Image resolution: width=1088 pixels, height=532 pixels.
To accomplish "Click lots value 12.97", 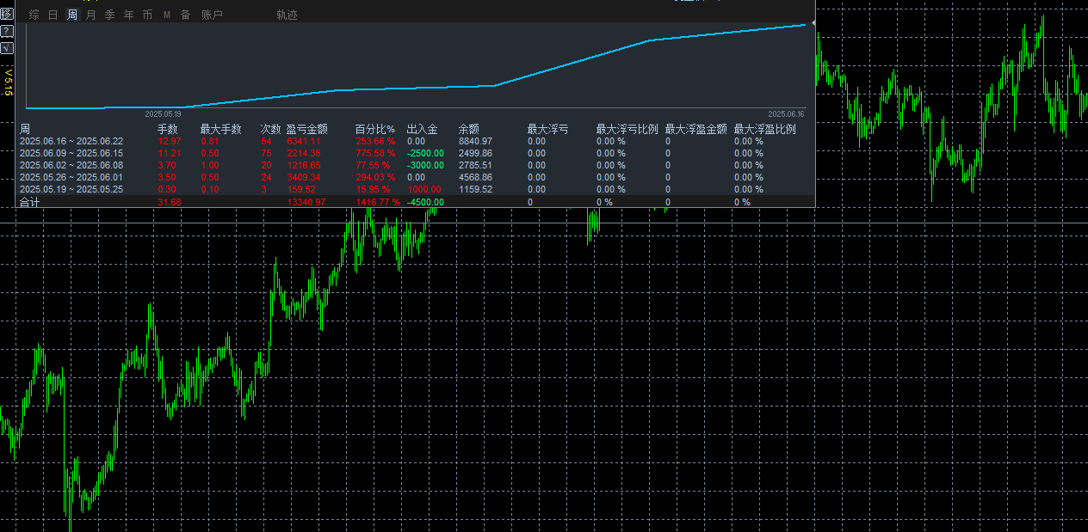I will [x=170, y=141].
